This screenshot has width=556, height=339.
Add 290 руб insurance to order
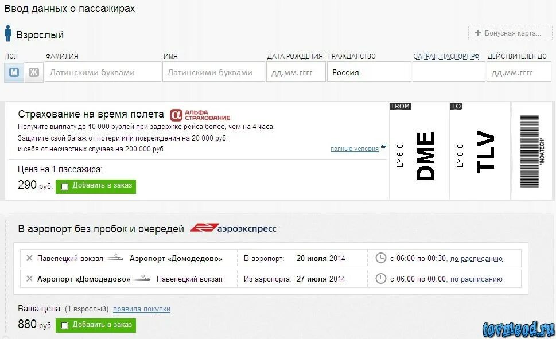point(96,186)
